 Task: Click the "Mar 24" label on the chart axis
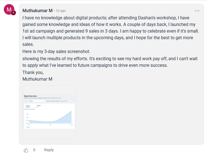tap(50, 125)
